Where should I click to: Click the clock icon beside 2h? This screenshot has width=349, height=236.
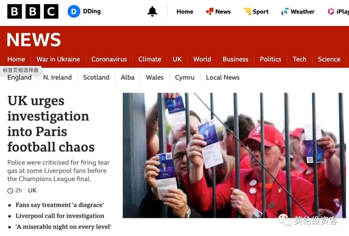10,191
